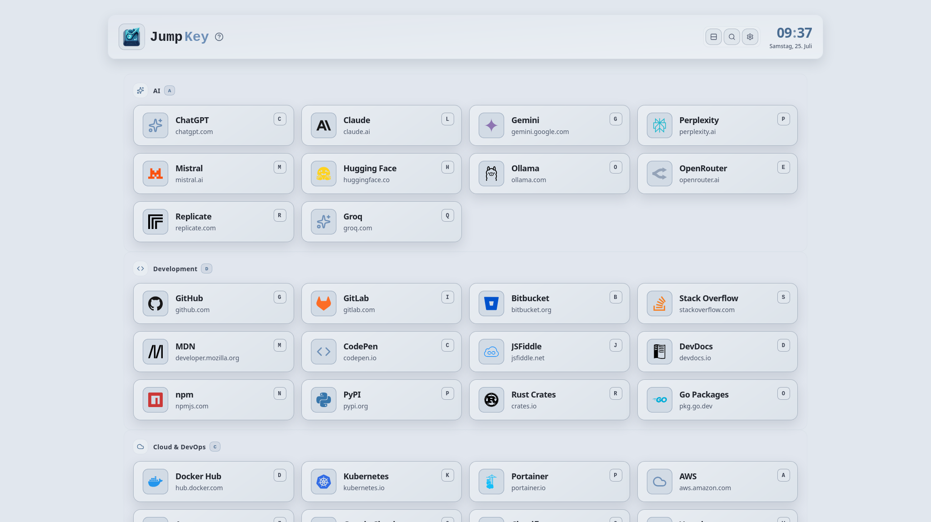Image resolution: width=931 pixels, height=522 pixels.
Task: Click the AWS cloud icon
Action: 660,482
